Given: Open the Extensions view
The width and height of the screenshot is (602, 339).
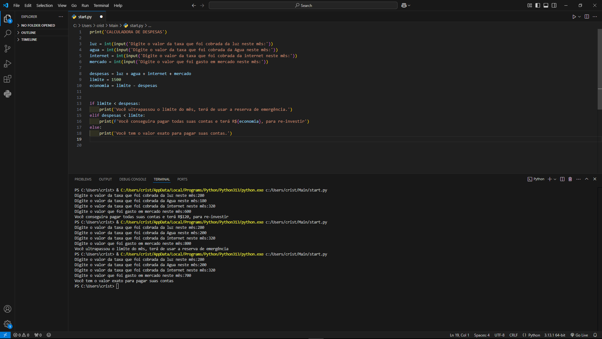Looking at the screenshot, I should 8,79.
